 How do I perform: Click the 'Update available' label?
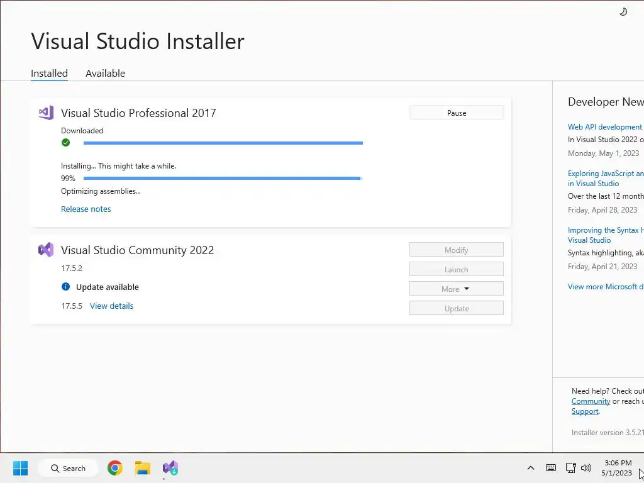[x=107, y=287]
